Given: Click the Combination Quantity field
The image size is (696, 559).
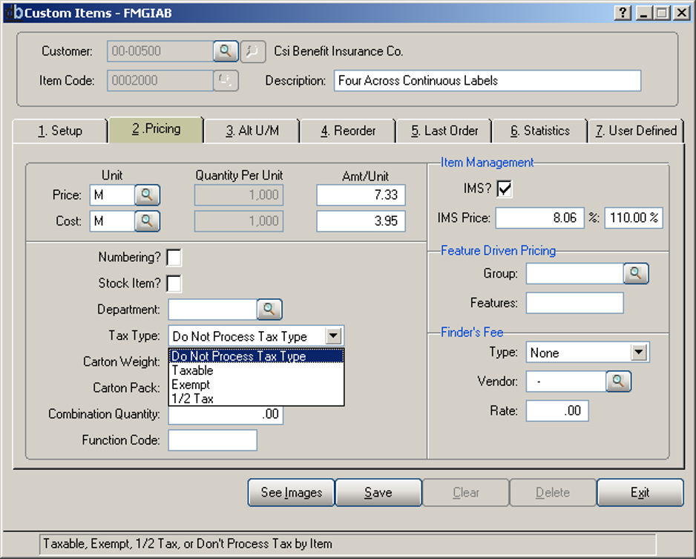Looking at the screenshot, I should click(226, 414).
